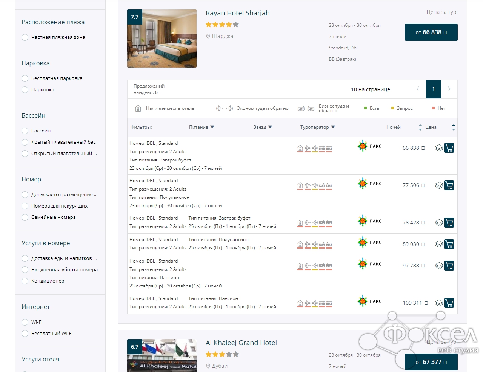Toggle the Бассейн filter option

[25, 131]
